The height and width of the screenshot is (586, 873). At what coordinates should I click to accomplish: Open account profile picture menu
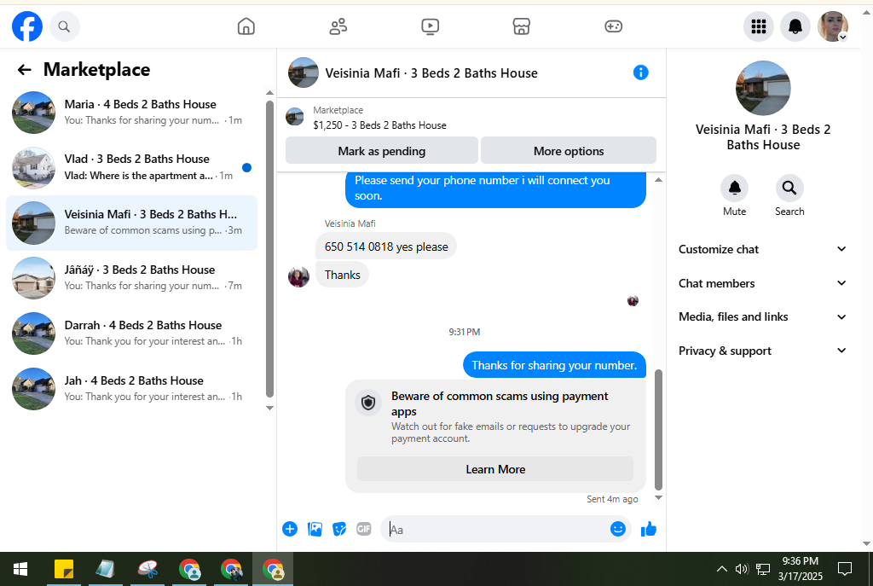tap(832, 26)
